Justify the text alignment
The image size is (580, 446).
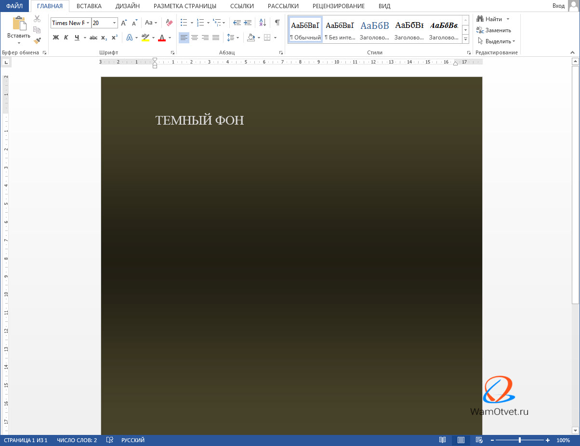(216, 38)
